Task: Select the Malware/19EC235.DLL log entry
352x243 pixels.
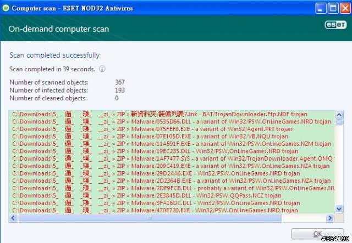Action: tap(172, 151)
